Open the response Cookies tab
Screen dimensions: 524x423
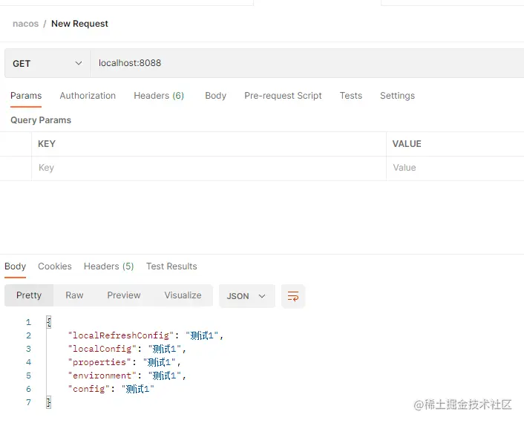55,266
